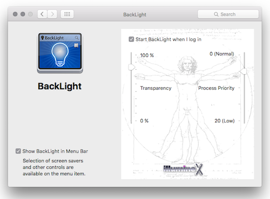This screenshot has width=270, height=199.
Task: Click the Transparency slider thumb
Action: click(x=132, y=67)
